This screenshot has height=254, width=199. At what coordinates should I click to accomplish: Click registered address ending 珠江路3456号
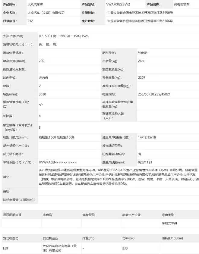(140, 13)
